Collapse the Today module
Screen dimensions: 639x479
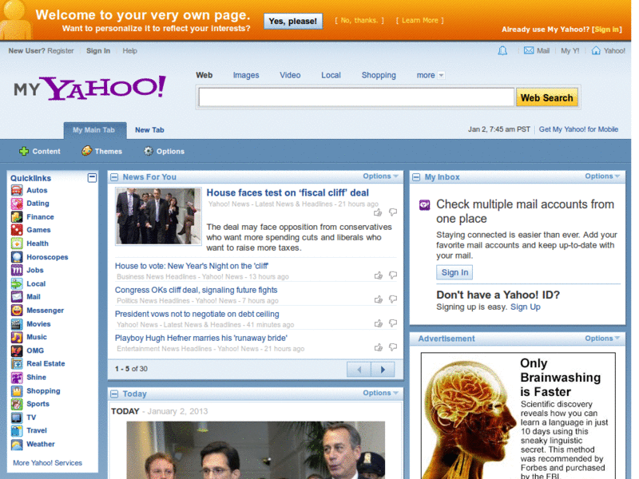[114, 394]
